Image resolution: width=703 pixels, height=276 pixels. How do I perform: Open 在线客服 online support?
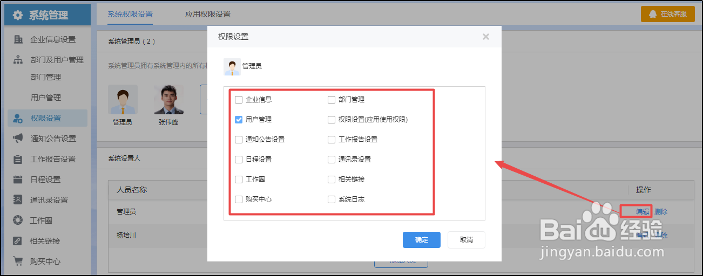667,14
